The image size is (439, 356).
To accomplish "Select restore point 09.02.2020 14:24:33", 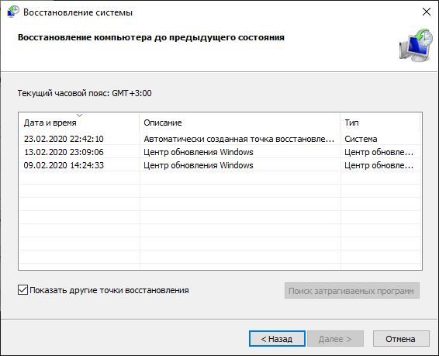I will [x=220, y=165].
